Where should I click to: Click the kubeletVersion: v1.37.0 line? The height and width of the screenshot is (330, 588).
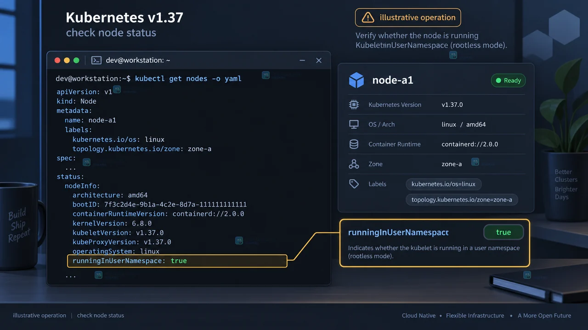[118, 233]
